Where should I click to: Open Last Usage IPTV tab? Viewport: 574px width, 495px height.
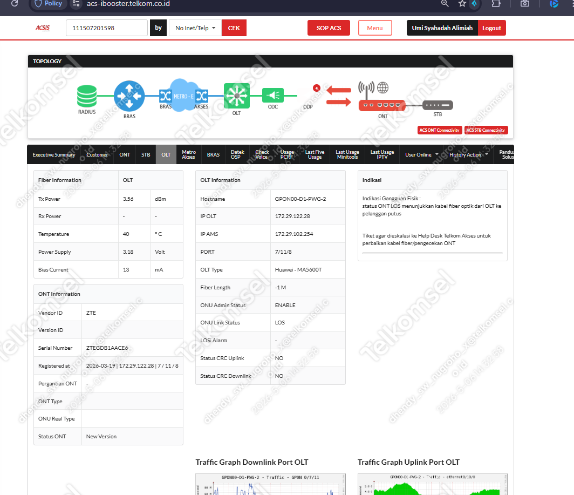tap(382, 154)
